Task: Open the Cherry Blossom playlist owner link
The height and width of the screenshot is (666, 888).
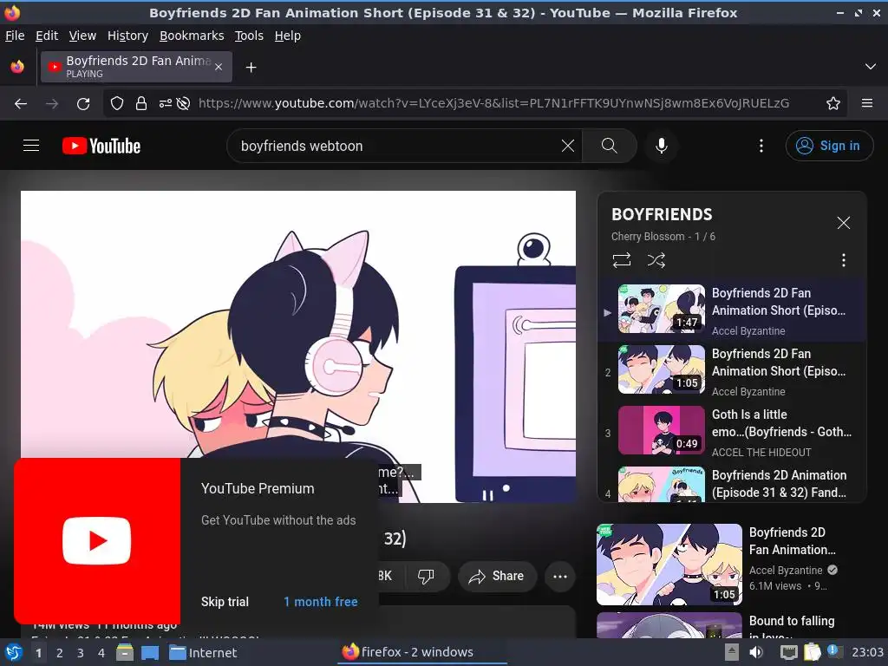Action: tap(647, 237)
